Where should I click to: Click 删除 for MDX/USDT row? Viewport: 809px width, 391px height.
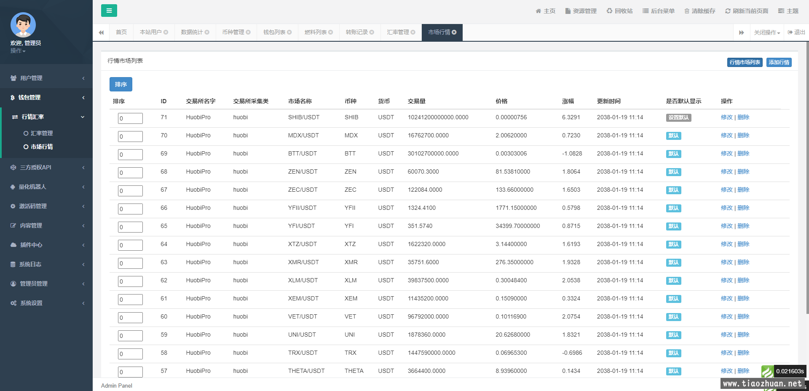[x=743, y=135]
